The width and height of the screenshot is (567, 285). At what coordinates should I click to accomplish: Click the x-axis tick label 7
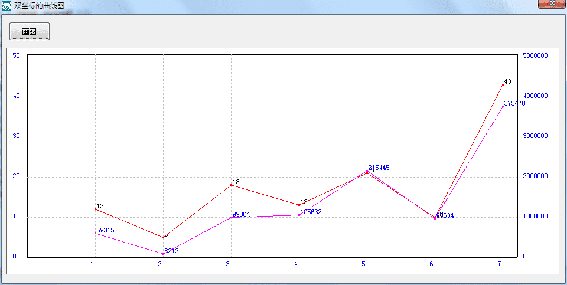[x=500, y=264]
